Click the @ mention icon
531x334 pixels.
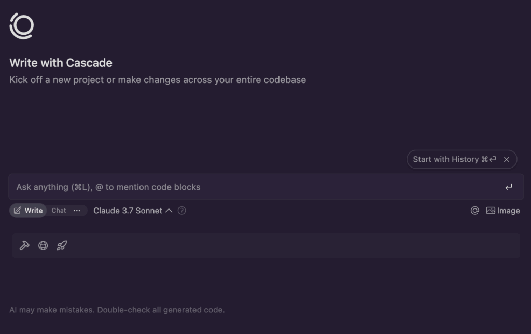pyautogui.click(x=475, y=211)
